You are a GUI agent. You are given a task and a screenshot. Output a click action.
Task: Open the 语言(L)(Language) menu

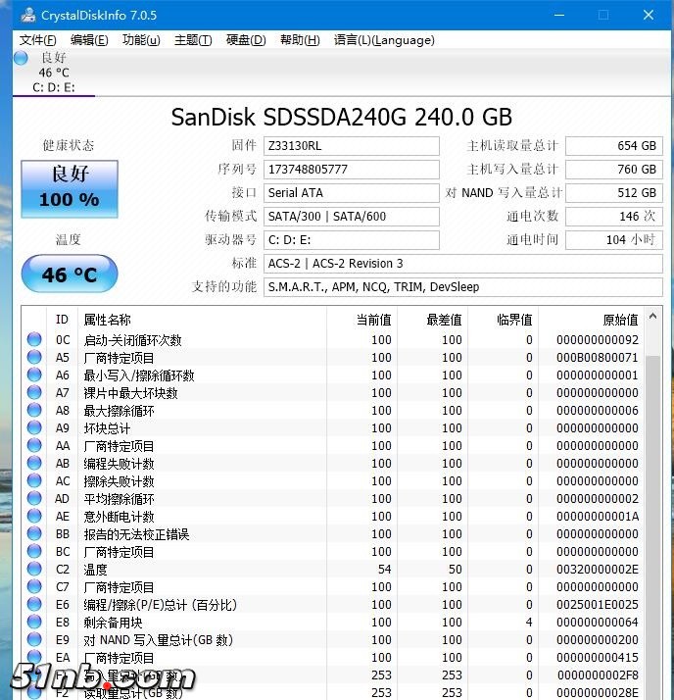[x=370, y=40]
